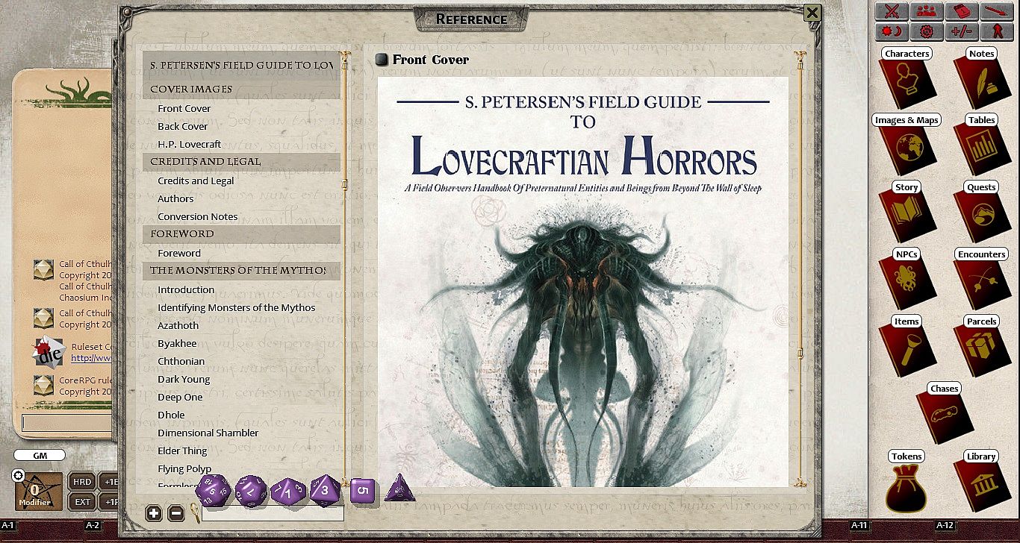Open the effects figure icon

pos(996,31)
